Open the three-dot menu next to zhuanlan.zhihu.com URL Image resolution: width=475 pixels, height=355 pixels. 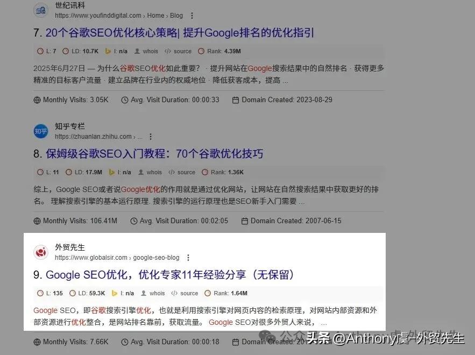click(150, 136)
